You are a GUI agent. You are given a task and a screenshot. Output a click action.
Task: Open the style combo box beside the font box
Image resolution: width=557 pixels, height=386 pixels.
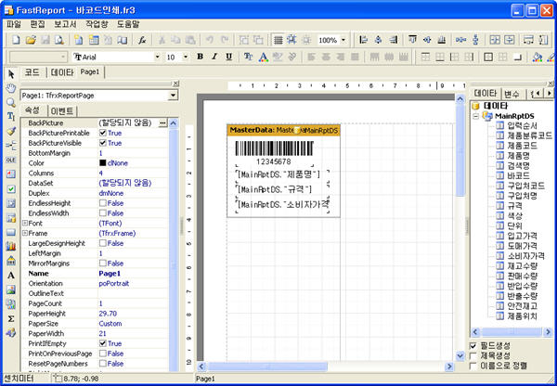(38, 57)
